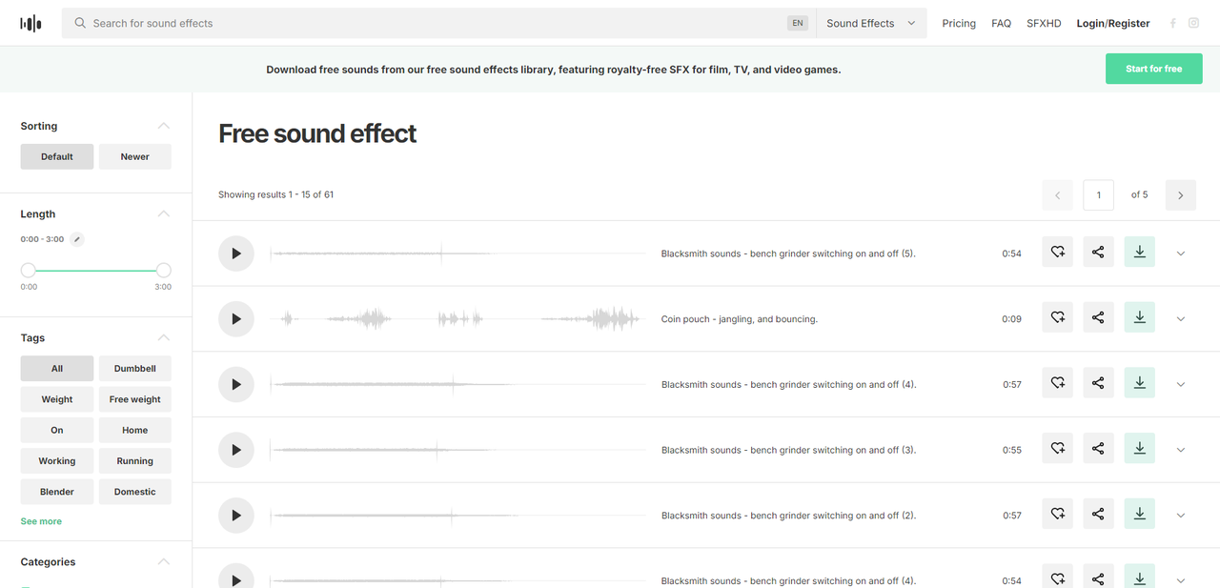The height and width of the screenshot is (588, 1220).
Task: Toggle the All tag filter
Action: click(x=57, y=369)
